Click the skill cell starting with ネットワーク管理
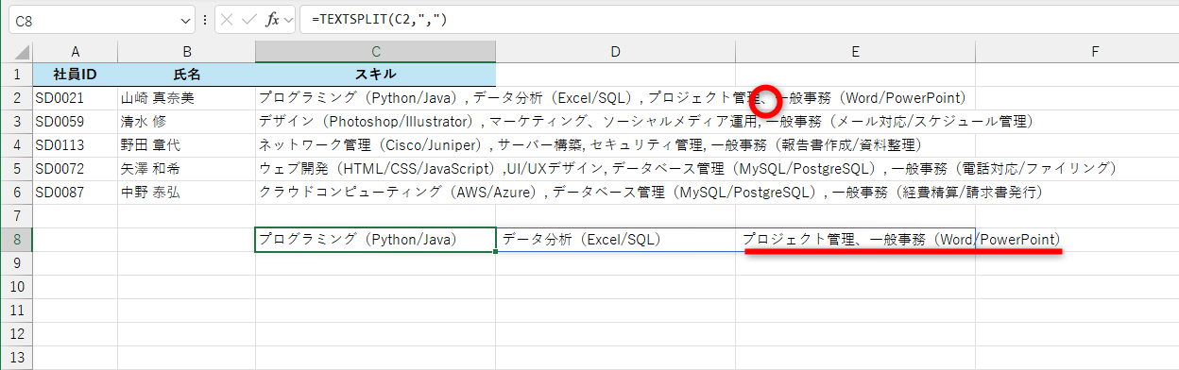The image size is (1179, 370). click(x=375, y=145)
